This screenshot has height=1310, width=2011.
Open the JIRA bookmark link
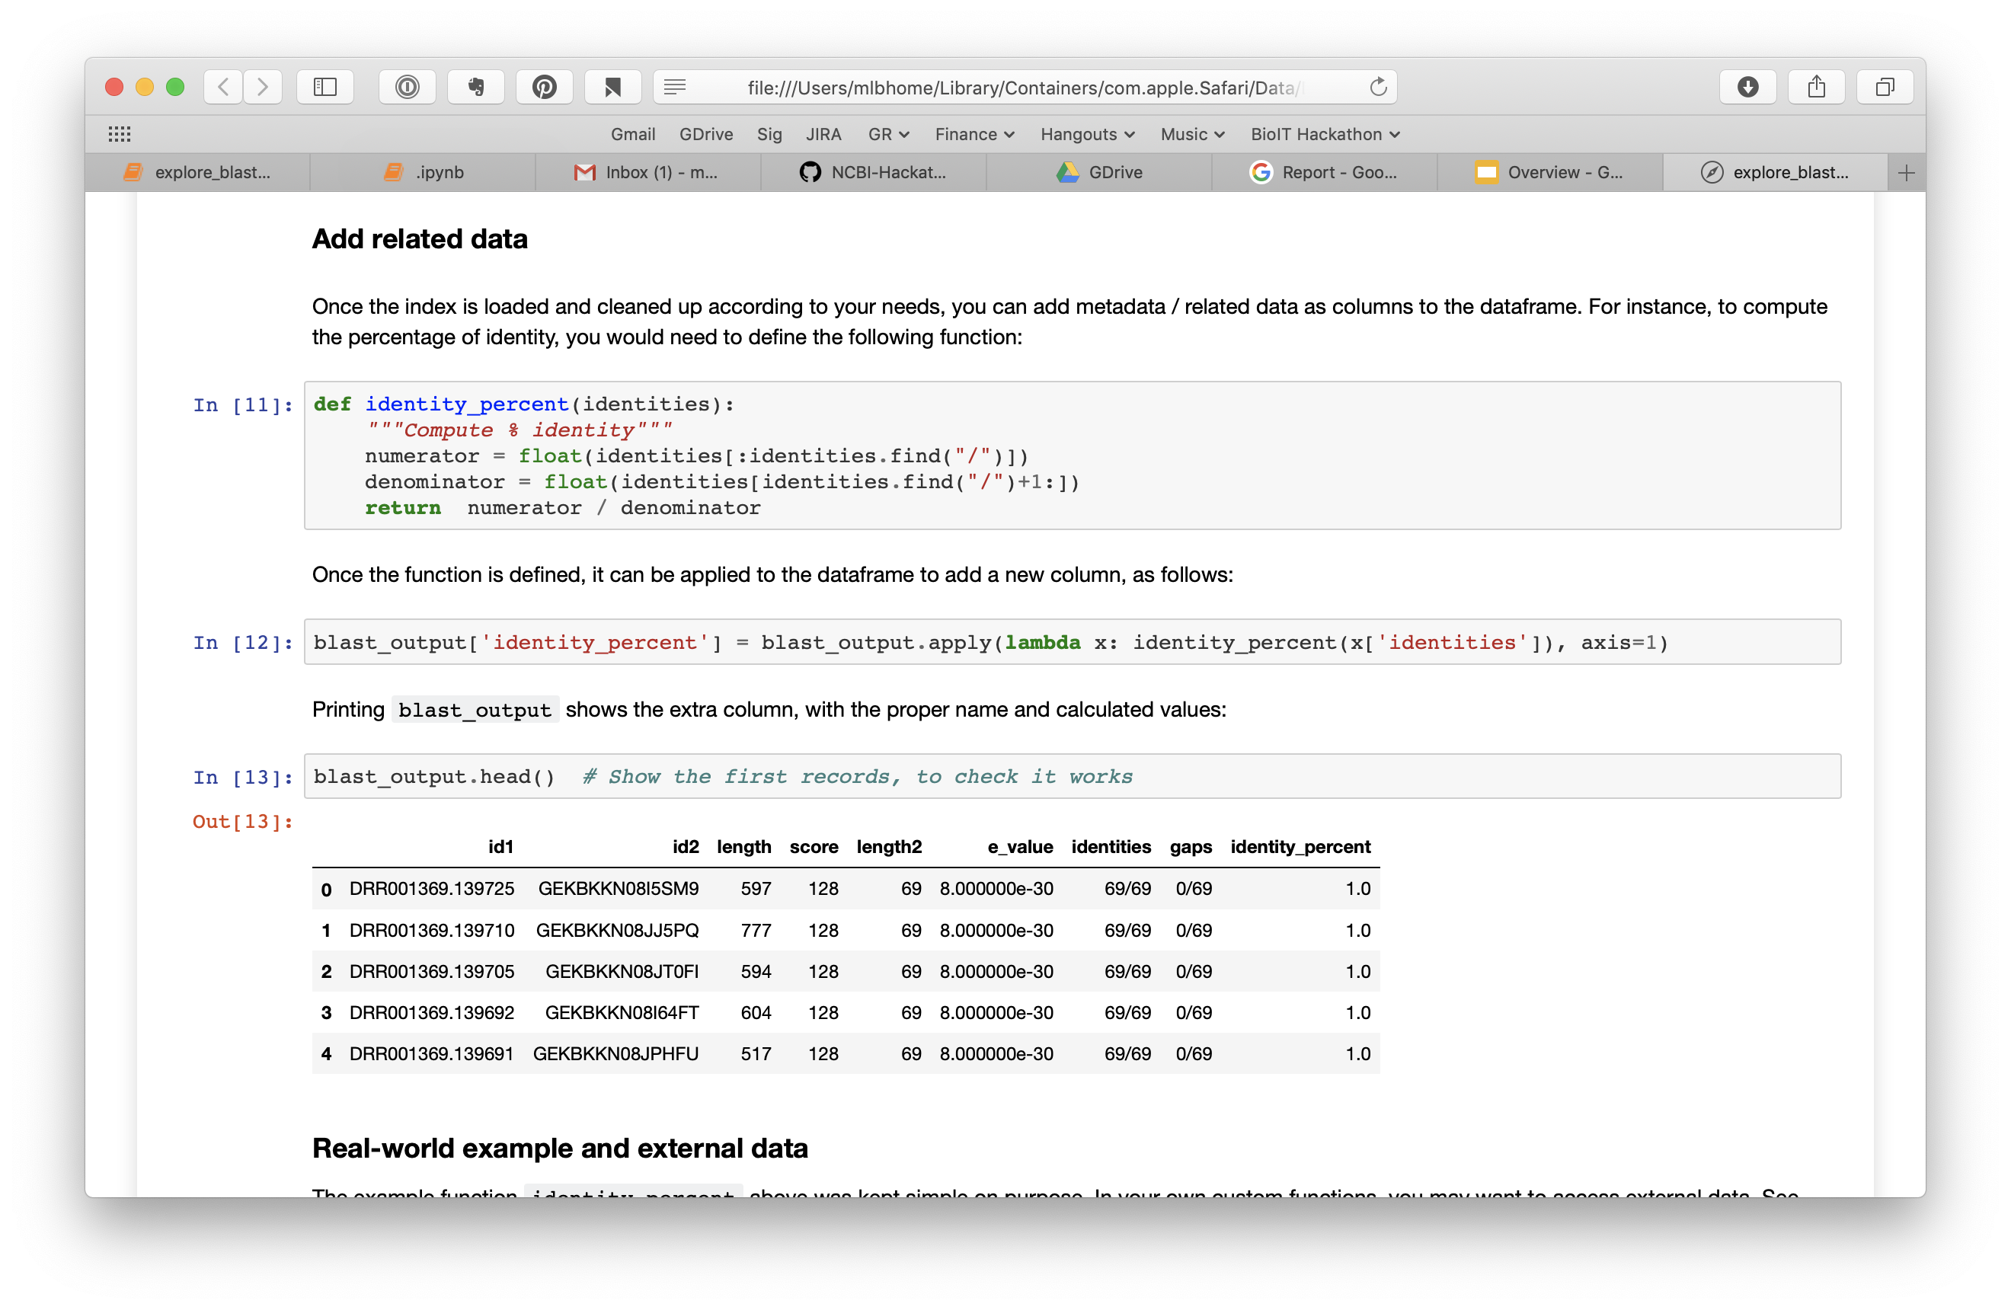pyautogui.click(x=823, y=134)
